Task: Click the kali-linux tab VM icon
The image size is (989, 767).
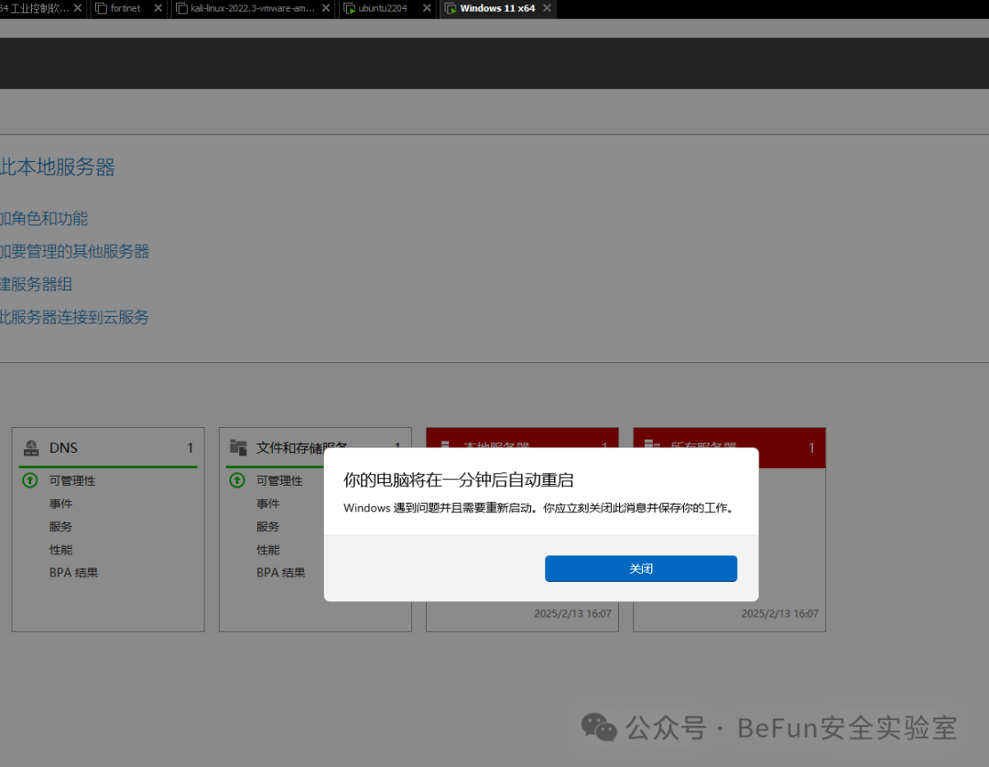Action: 181,8
